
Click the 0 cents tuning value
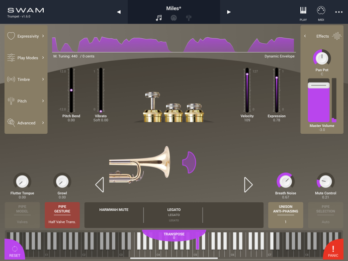tap(88, 56)
